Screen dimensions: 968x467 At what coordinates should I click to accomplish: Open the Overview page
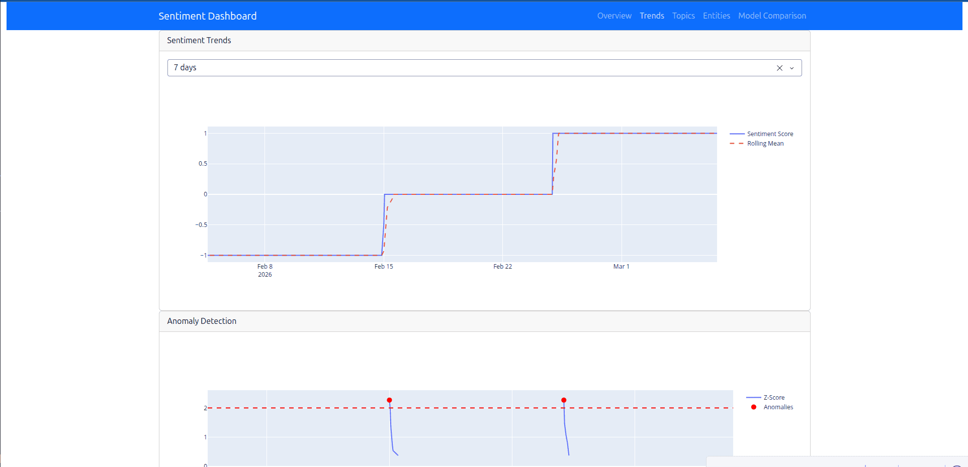pos(614,16)
